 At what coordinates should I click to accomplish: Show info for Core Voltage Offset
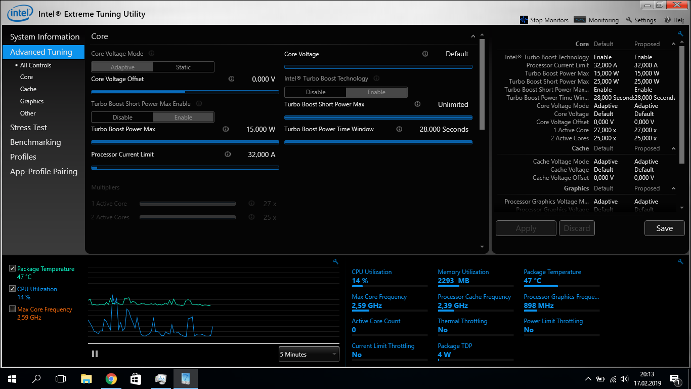(232, 79)
